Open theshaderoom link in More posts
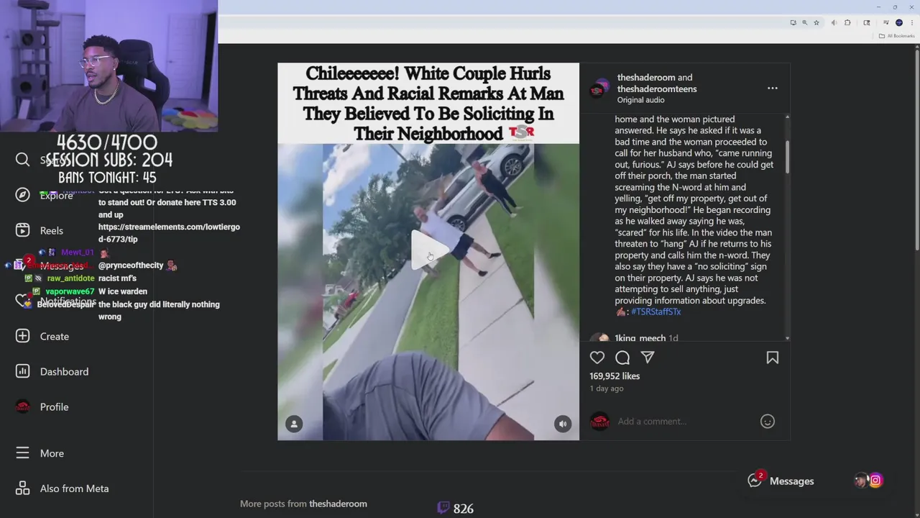920x518 pixels. click(x=338, y=504)
